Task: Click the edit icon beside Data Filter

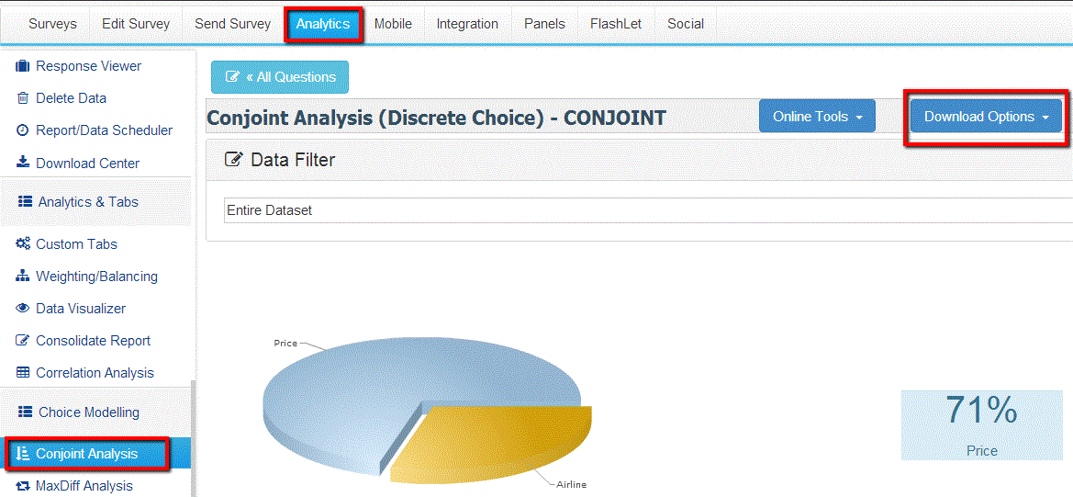Action: (234, 160)
